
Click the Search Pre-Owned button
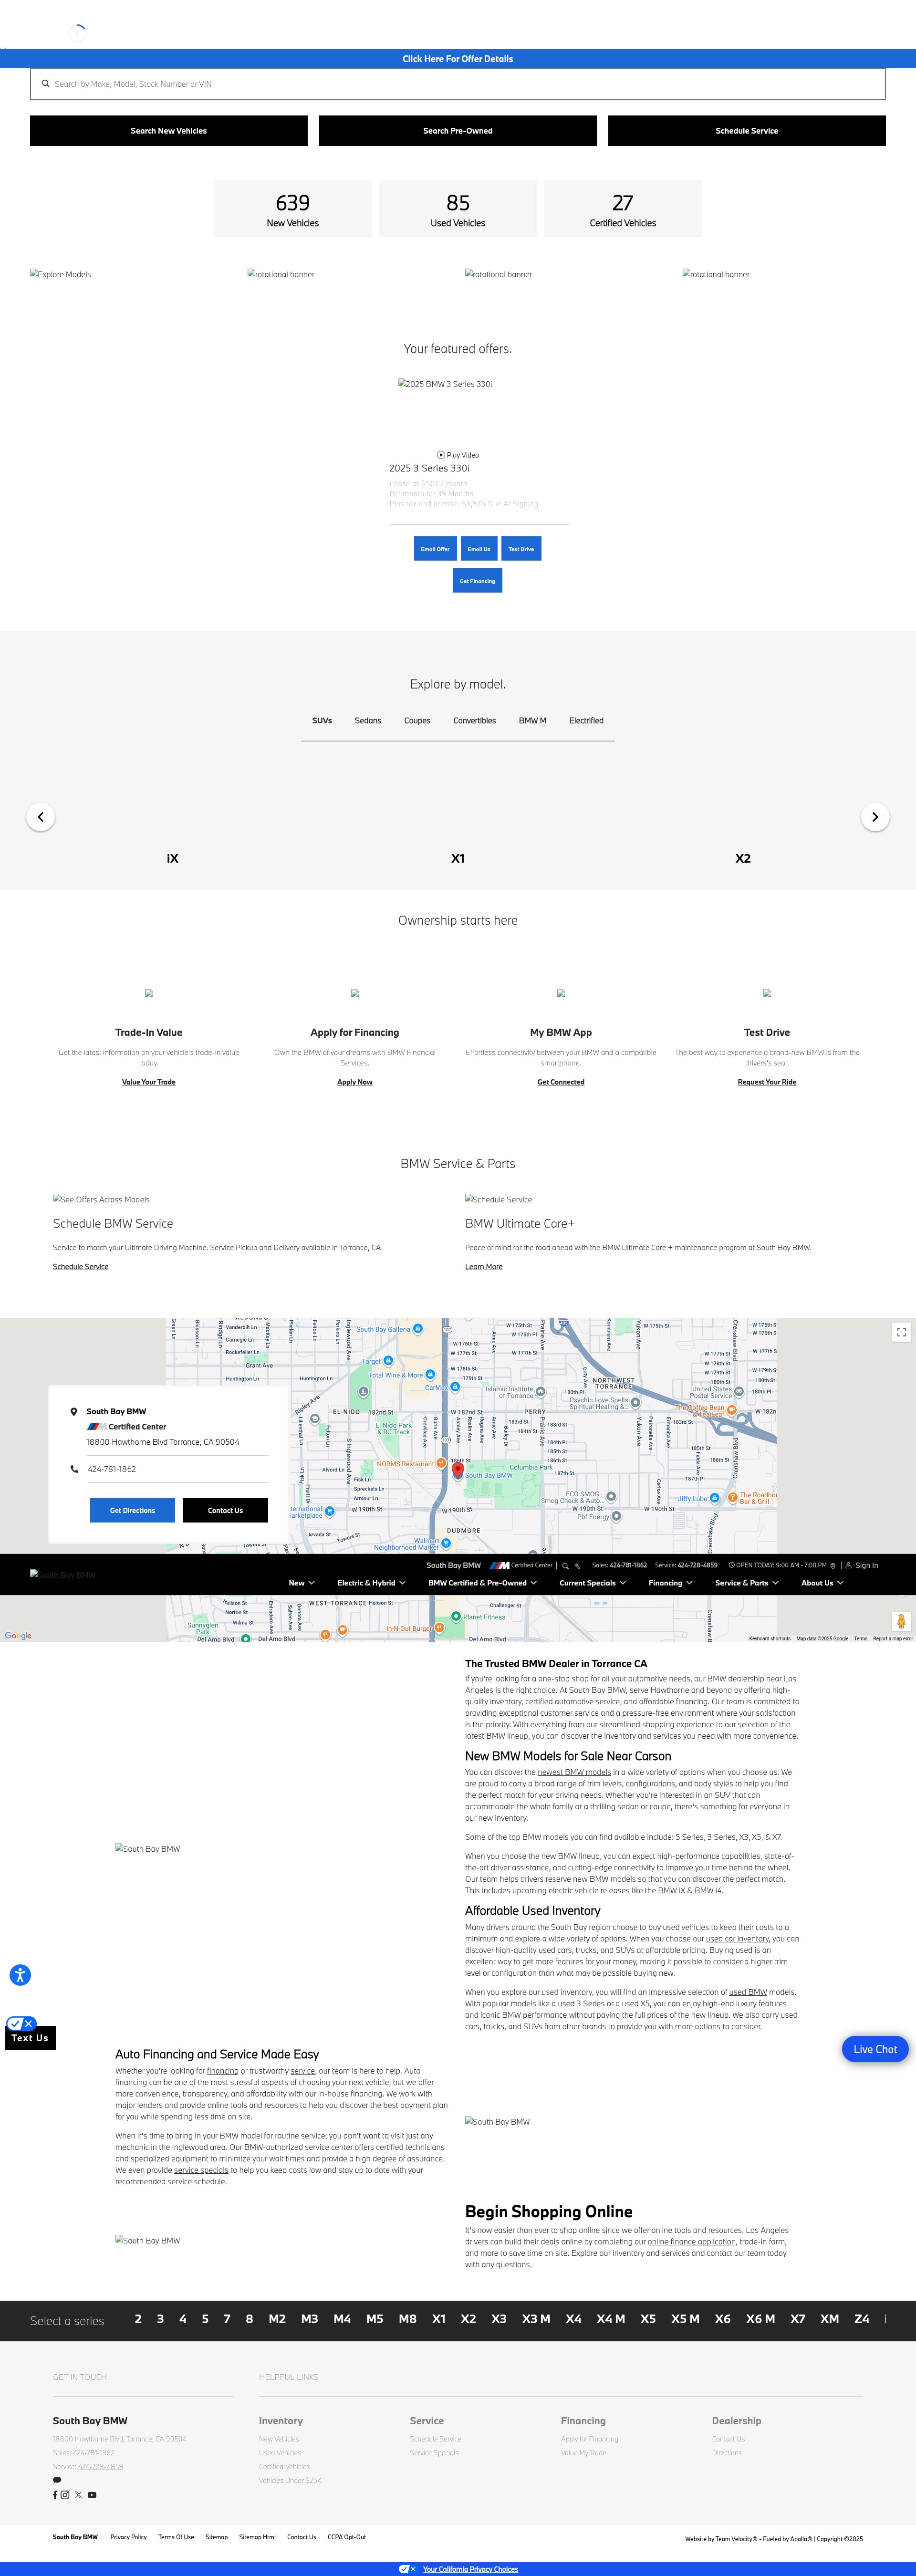458,131
